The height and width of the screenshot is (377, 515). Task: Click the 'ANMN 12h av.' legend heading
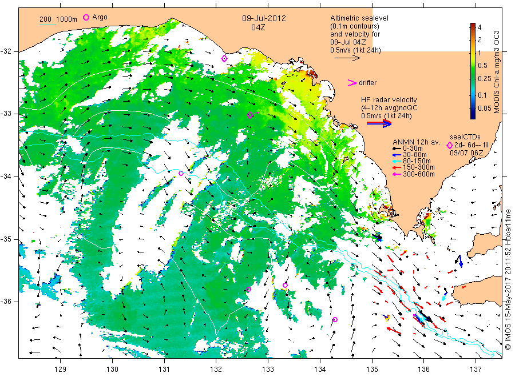[x=417, y=142]
